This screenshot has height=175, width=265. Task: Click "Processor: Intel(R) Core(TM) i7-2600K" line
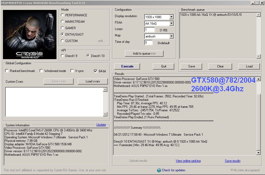(48, 130)
